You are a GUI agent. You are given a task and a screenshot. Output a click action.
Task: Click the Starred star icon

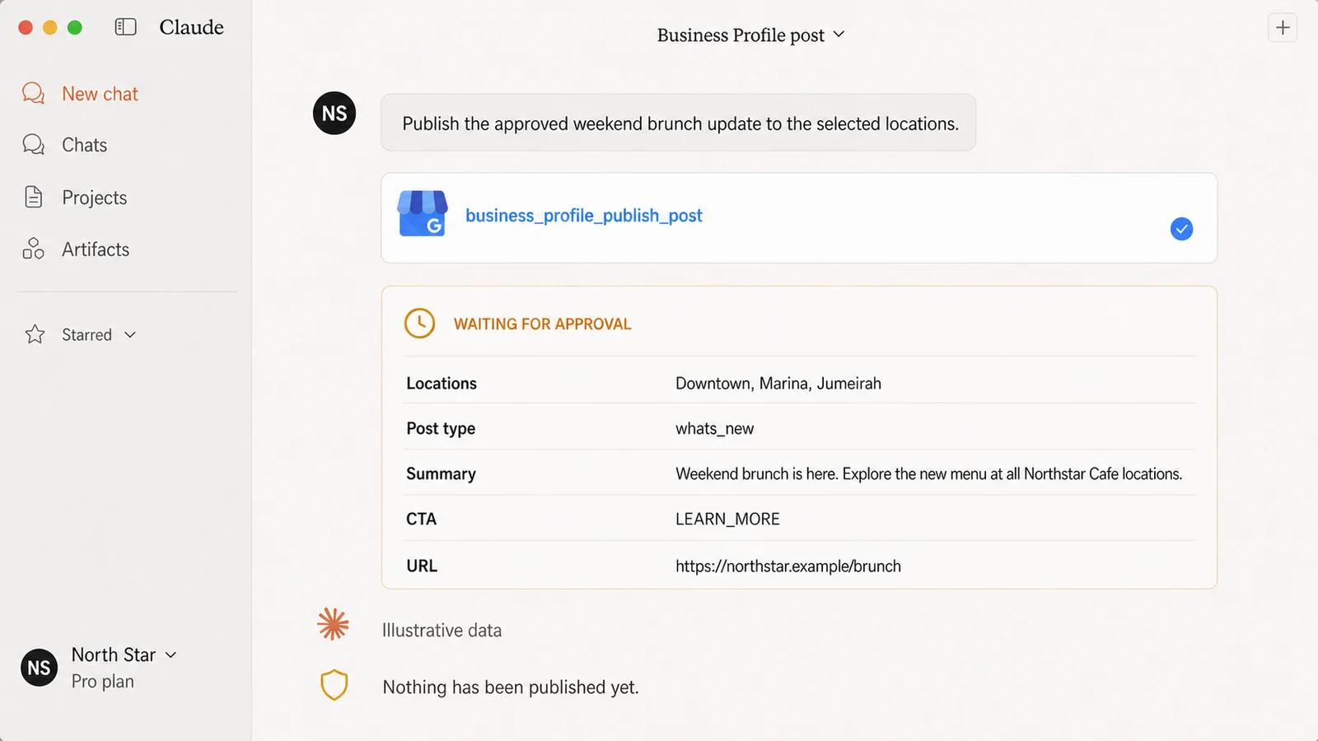click(x=35, y=334)
